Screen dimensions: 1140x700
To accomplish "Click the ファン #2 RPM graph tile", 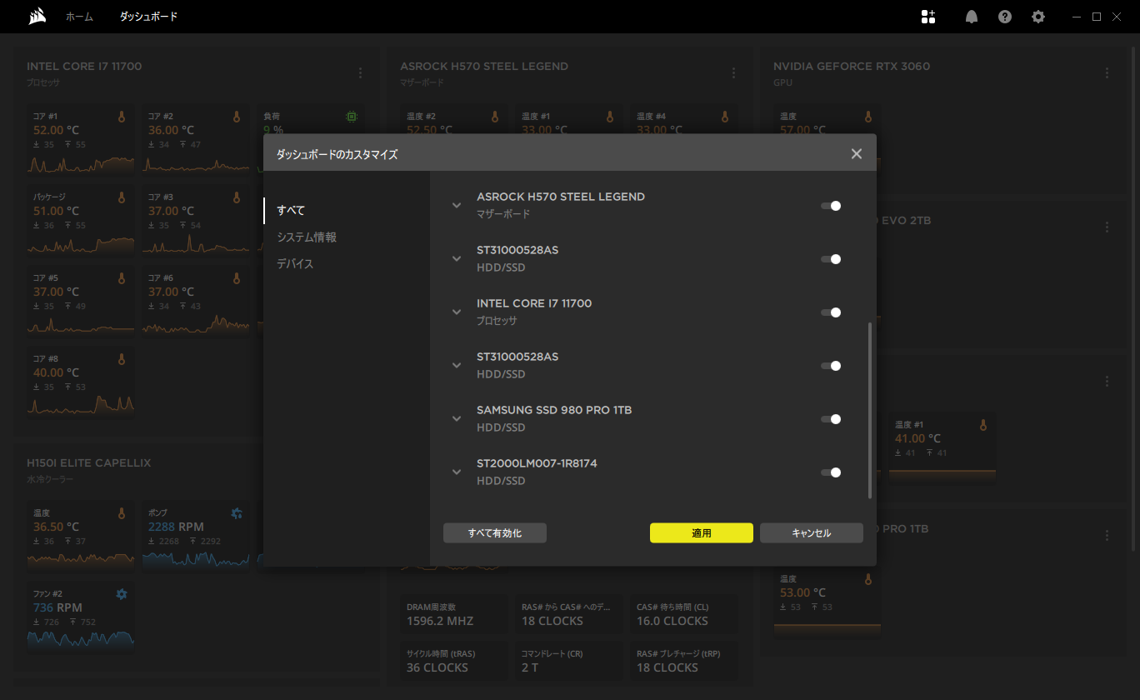I will [81, 617].
